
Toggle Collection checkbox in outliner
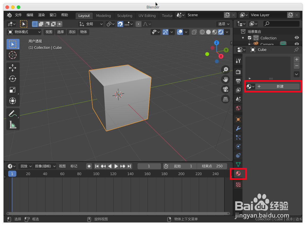[249, 38]
